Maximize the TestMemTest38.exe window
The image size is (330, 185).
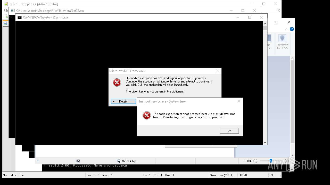[243, 11]
